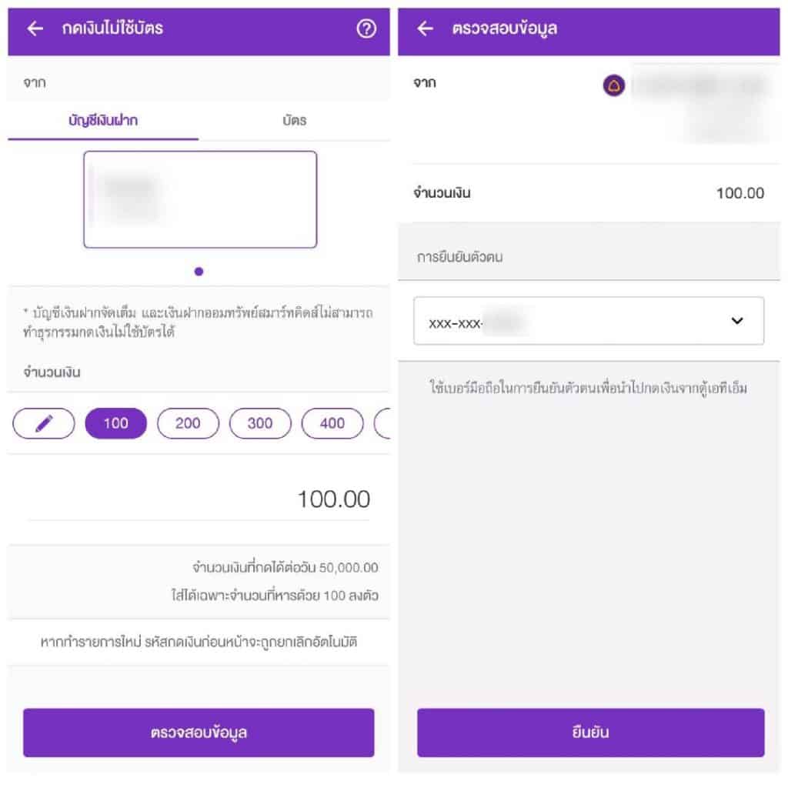Open the help question mark icon
This screenshot has height=788, width=788.
366,28
